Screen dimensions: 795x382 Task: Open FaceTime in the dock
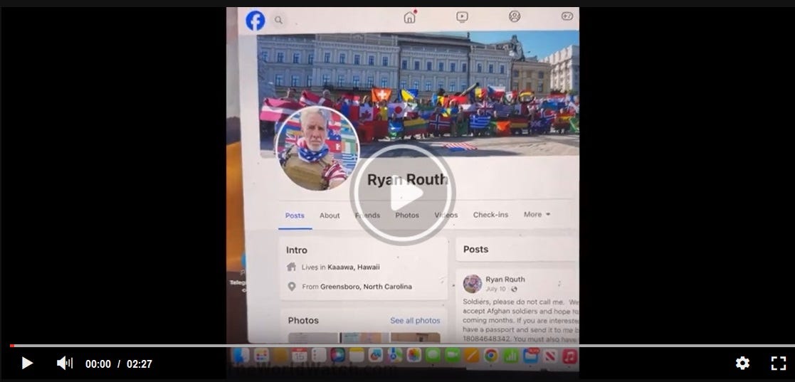452,355
